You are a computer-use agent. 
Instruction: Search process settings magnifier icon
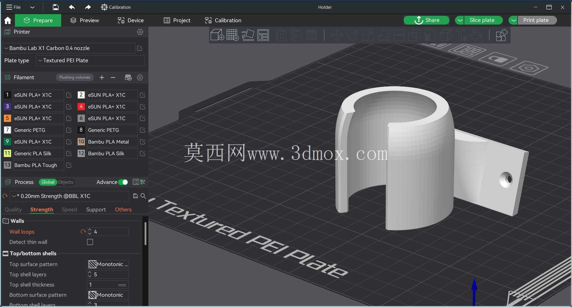click(x=143, y=196)
